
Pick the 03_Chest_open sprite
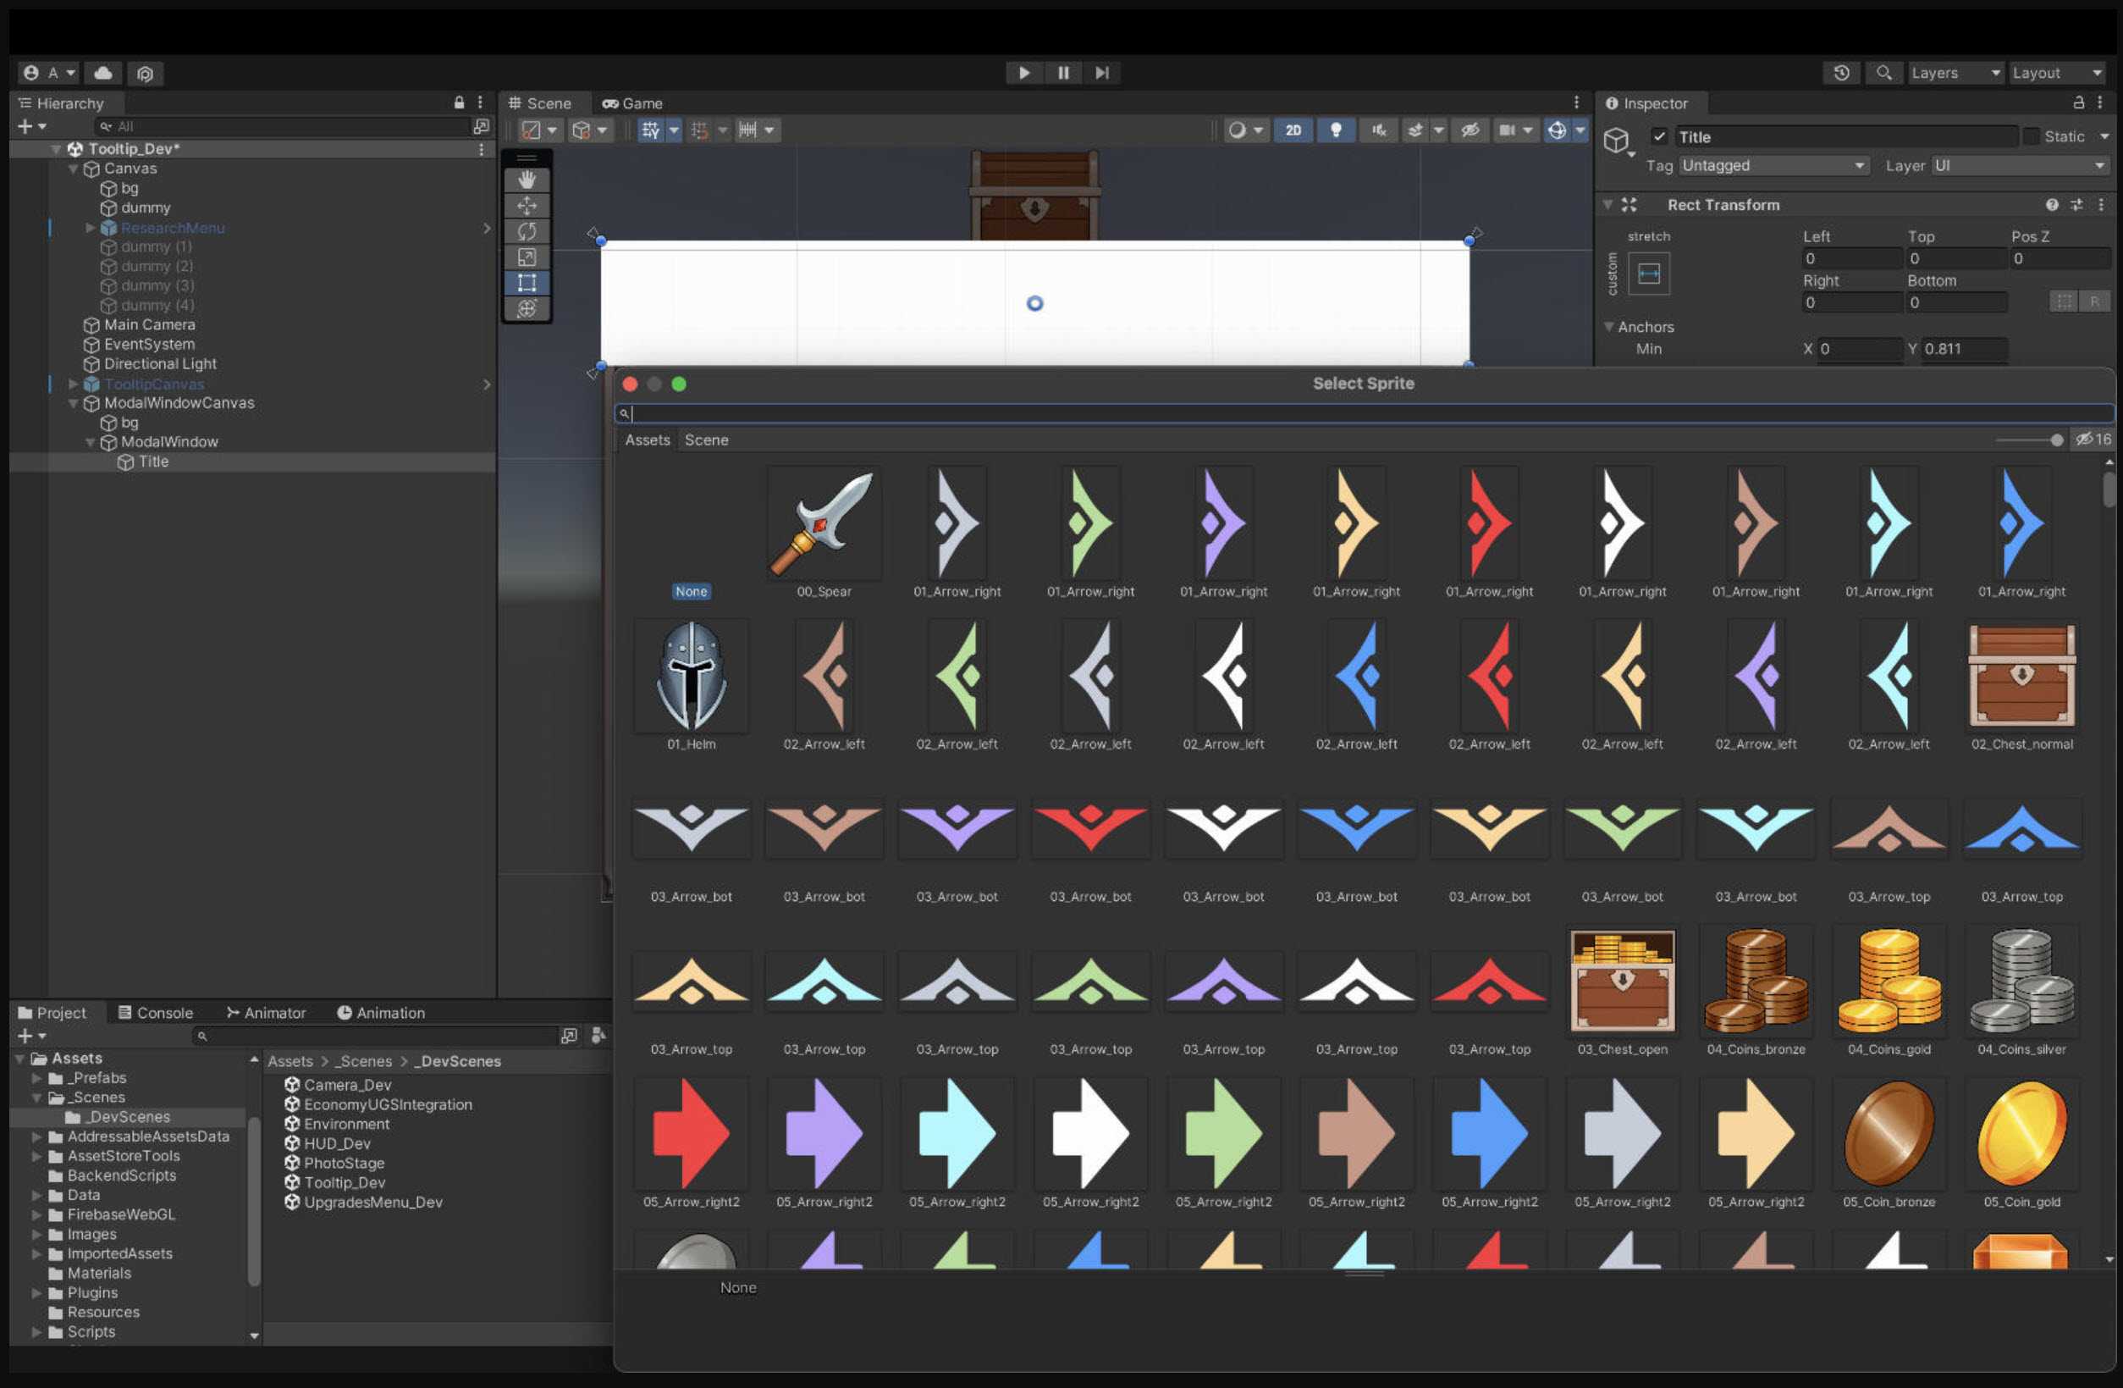(1623, 982)
